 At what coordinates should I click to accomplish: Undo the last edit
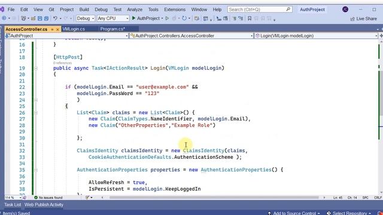click(x=55, y=19)
